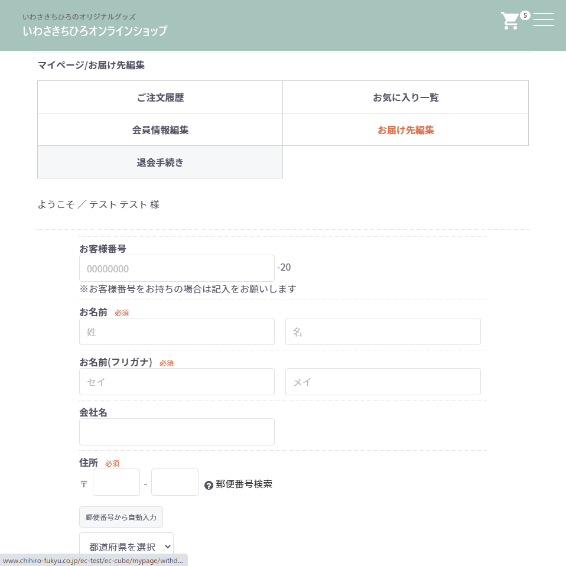Screen dimensions: 566x566
Task: Click the 住所 label
Action: [x=89, y=463]
